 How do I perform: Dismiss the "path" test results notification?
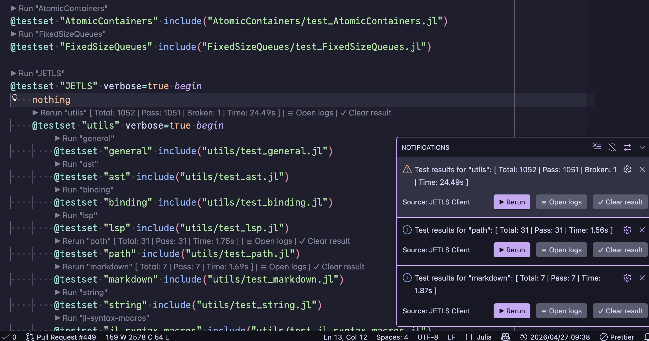tap(642, 230)
